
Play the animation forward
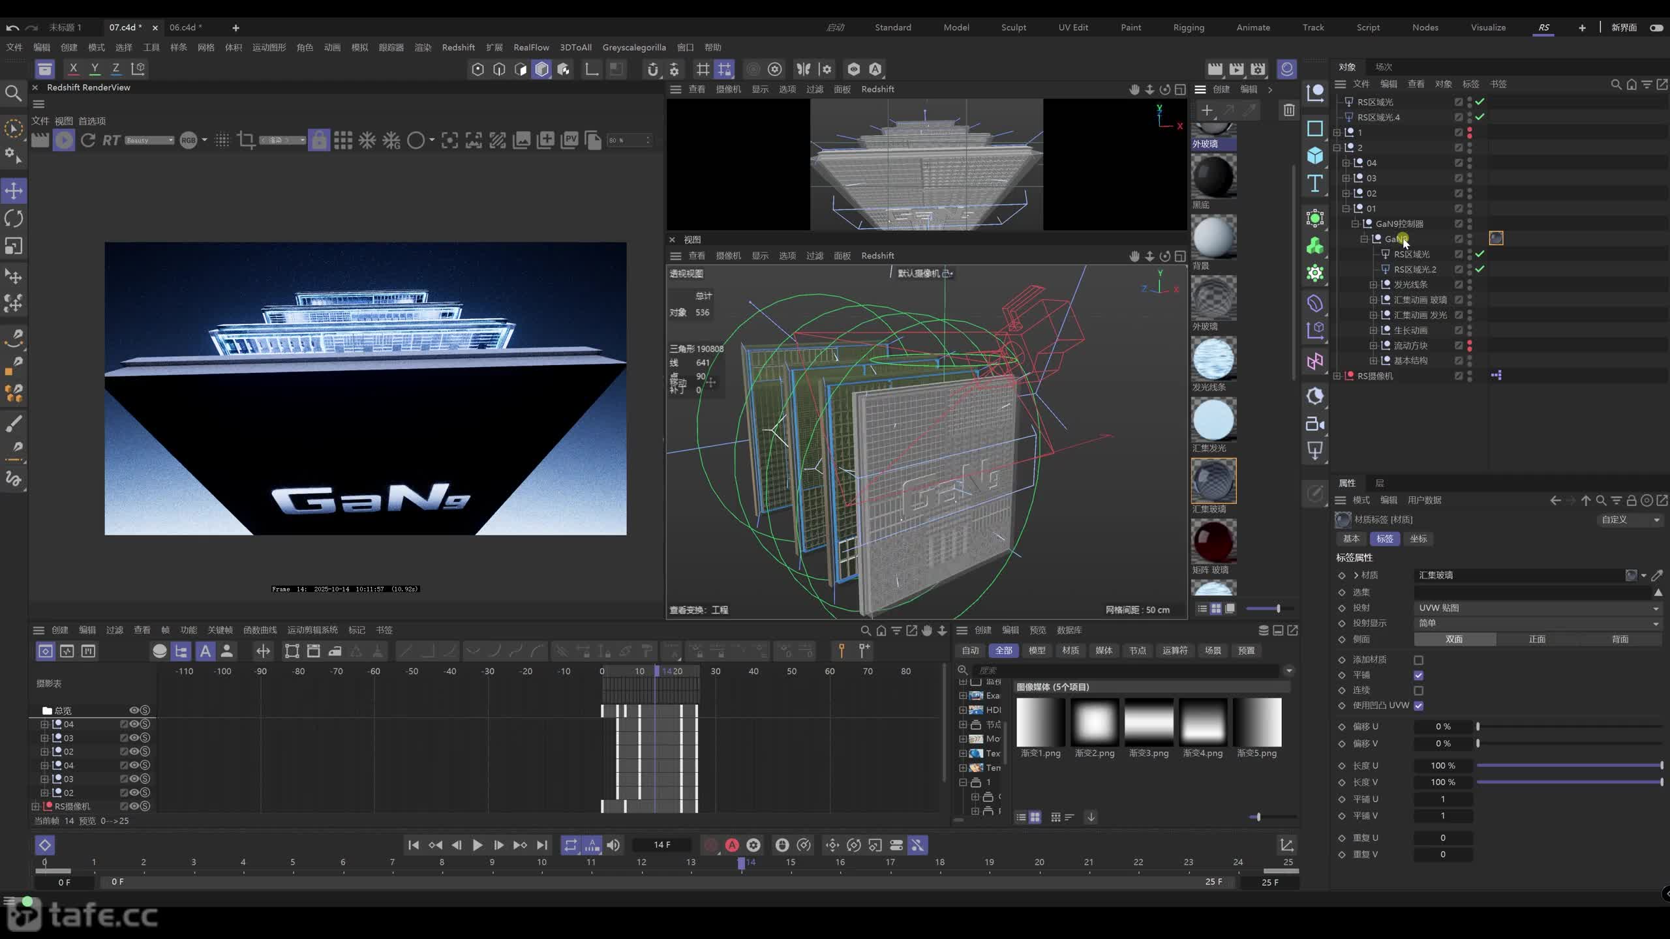click(478, 845)
